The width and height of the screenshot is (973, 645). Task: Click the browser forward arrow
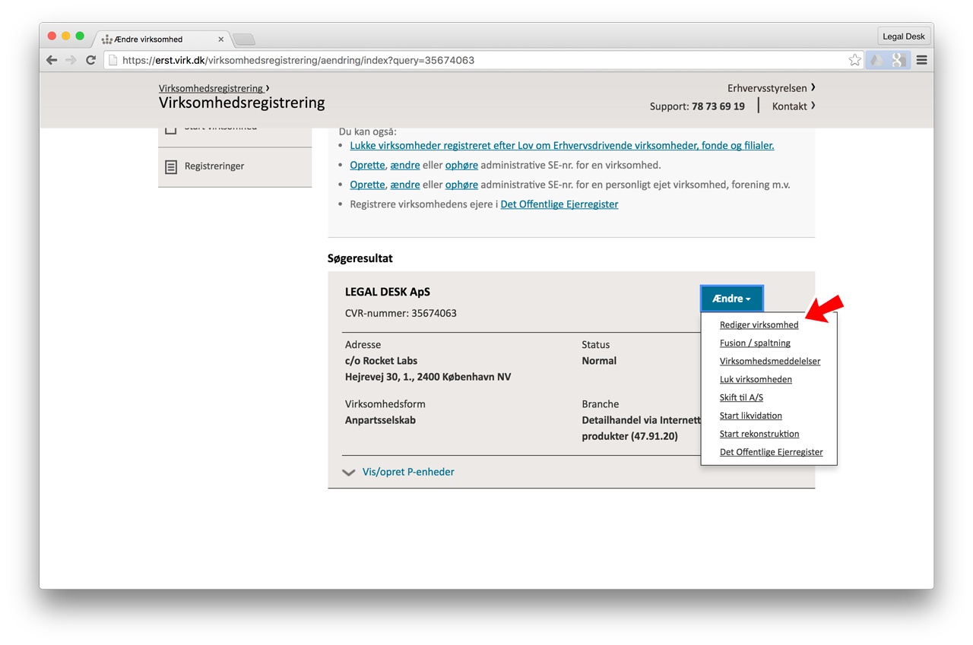pyautogui.click(x=71, y=60)
